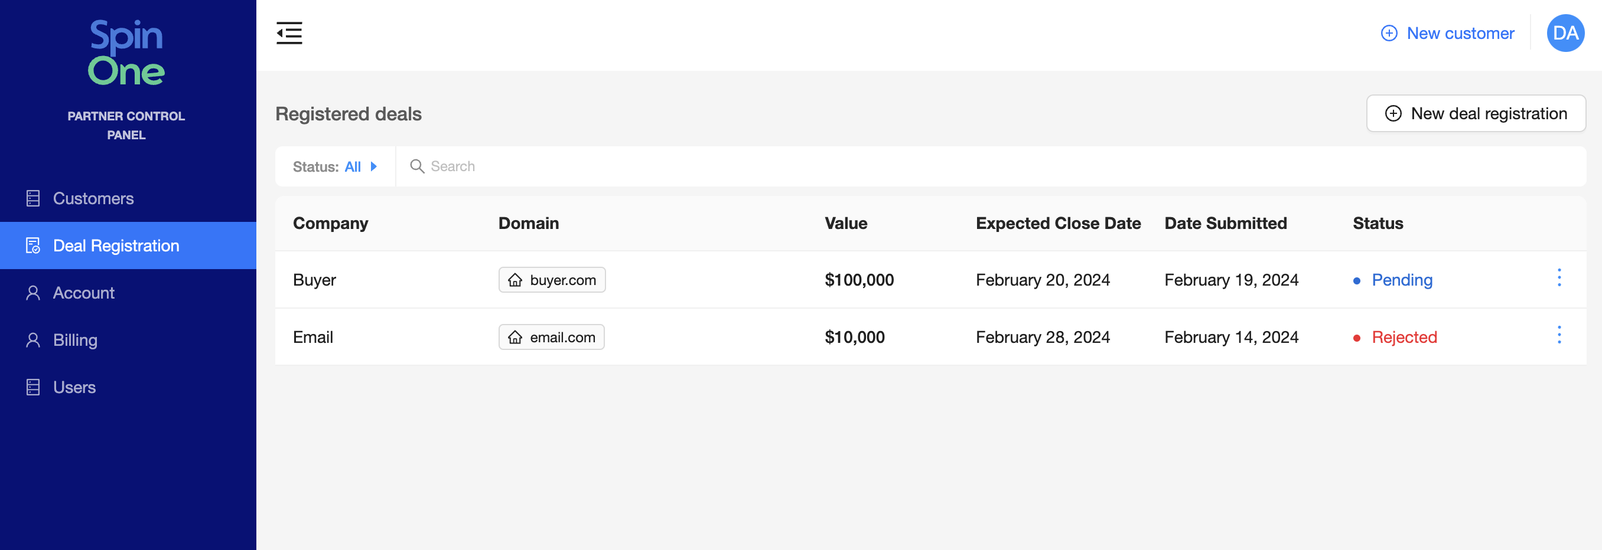
Task: Click the SpinOne logo
Action: point(126,53)
